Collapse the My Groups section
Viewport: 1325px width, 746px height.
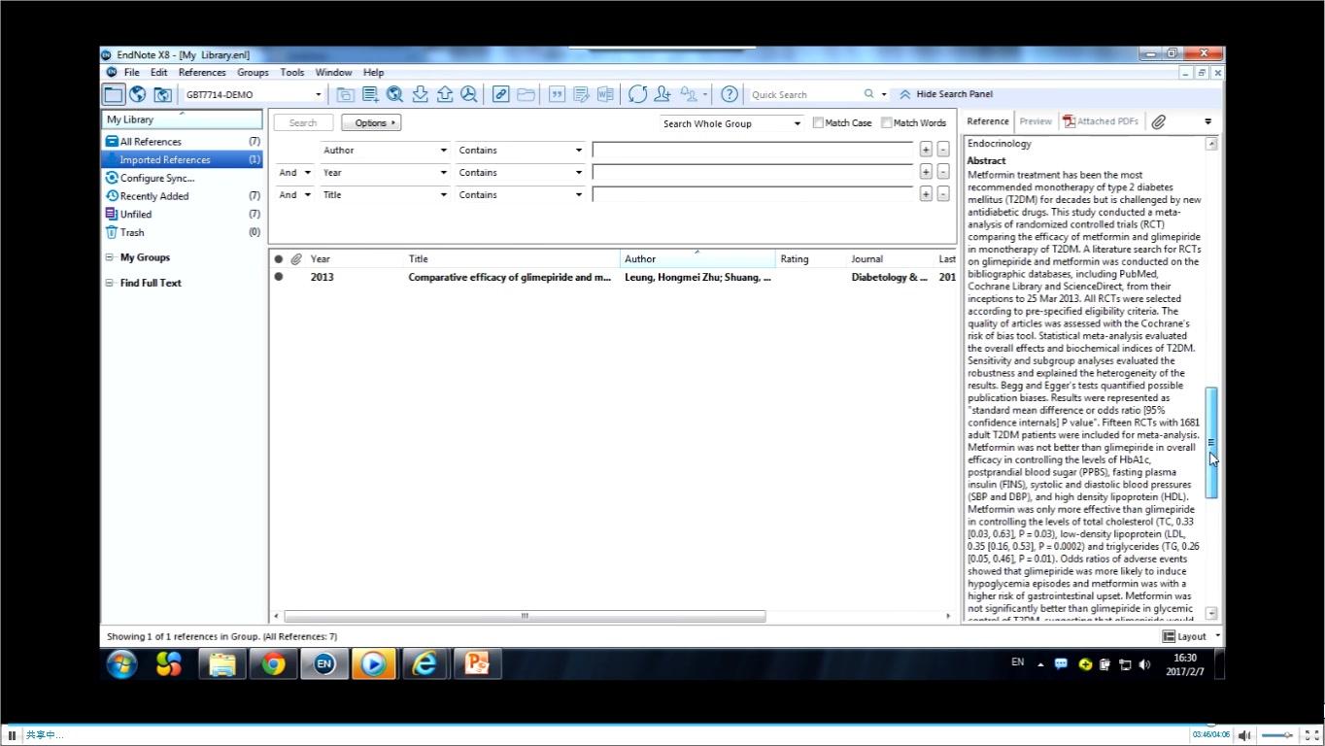110,257
